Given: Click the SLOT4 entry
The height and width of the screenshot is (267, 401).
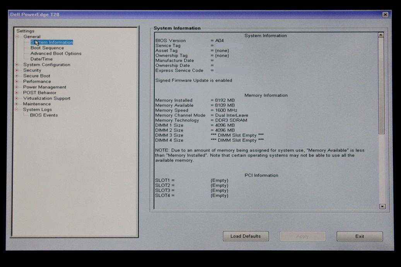Looking at the screenshot, I should [x=191, y=196].
